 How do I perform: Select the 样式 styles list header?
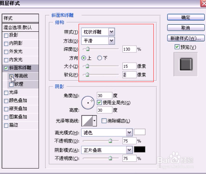pos(20,18)
